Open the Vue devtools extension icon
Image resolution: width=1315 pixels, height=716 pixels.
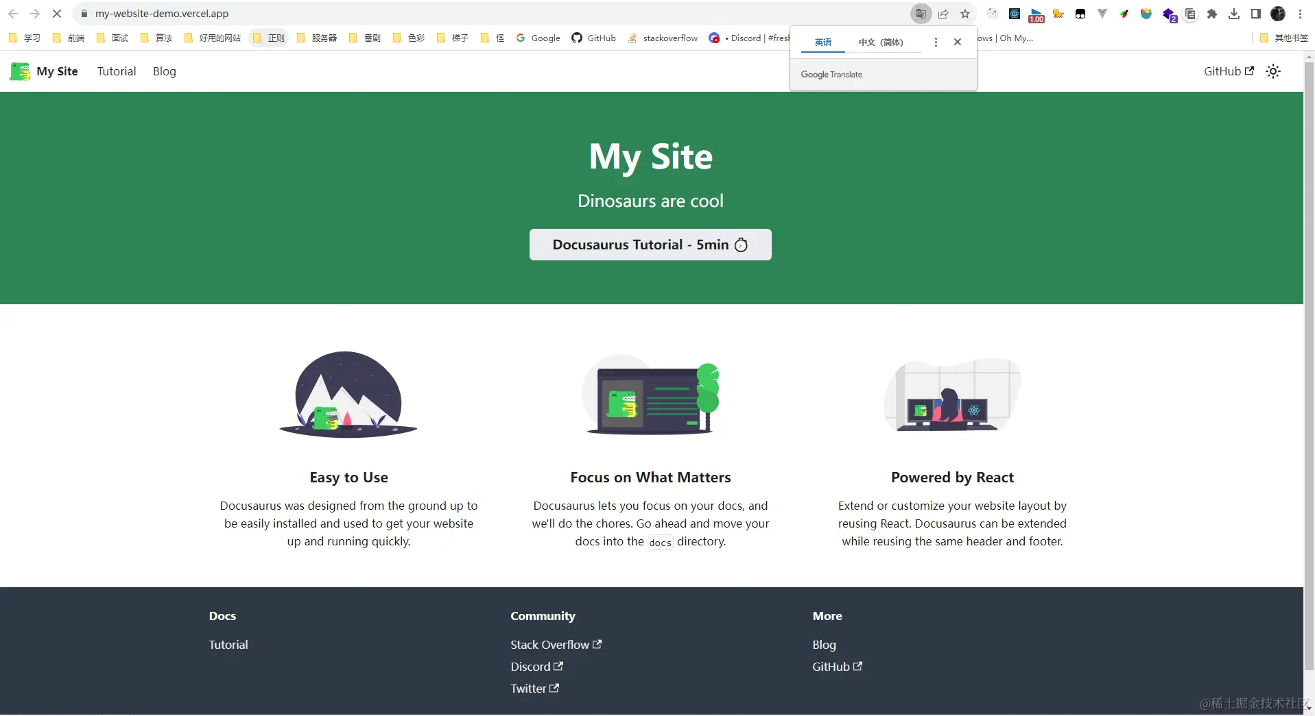[x=1102, y=14]
